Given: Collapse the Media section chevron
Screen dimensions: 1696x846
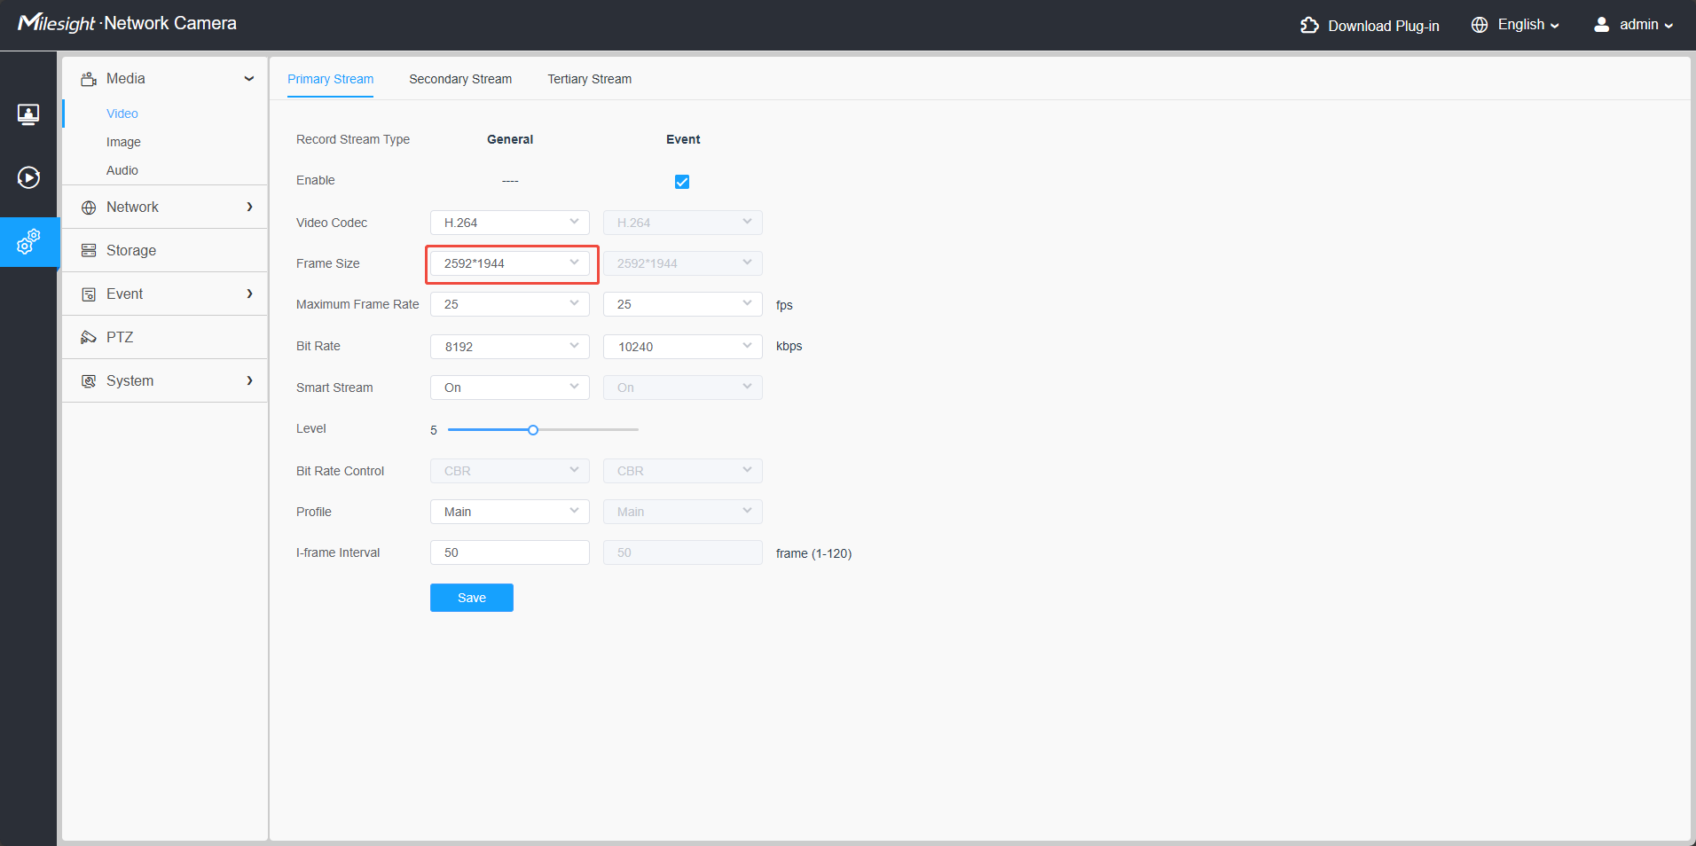Looking at the screenshot, I should pyautogui.click(x=249, y=78).
